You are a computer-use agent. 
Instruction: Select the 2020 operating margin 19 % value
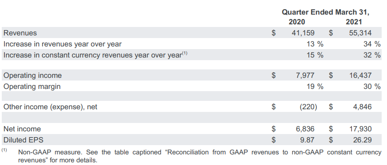[314, 87]
